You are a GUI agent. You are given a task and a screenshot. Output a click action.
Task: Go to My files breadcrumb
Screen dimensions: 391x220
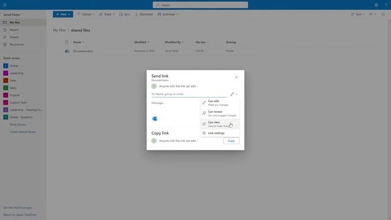tap(59, 30)
